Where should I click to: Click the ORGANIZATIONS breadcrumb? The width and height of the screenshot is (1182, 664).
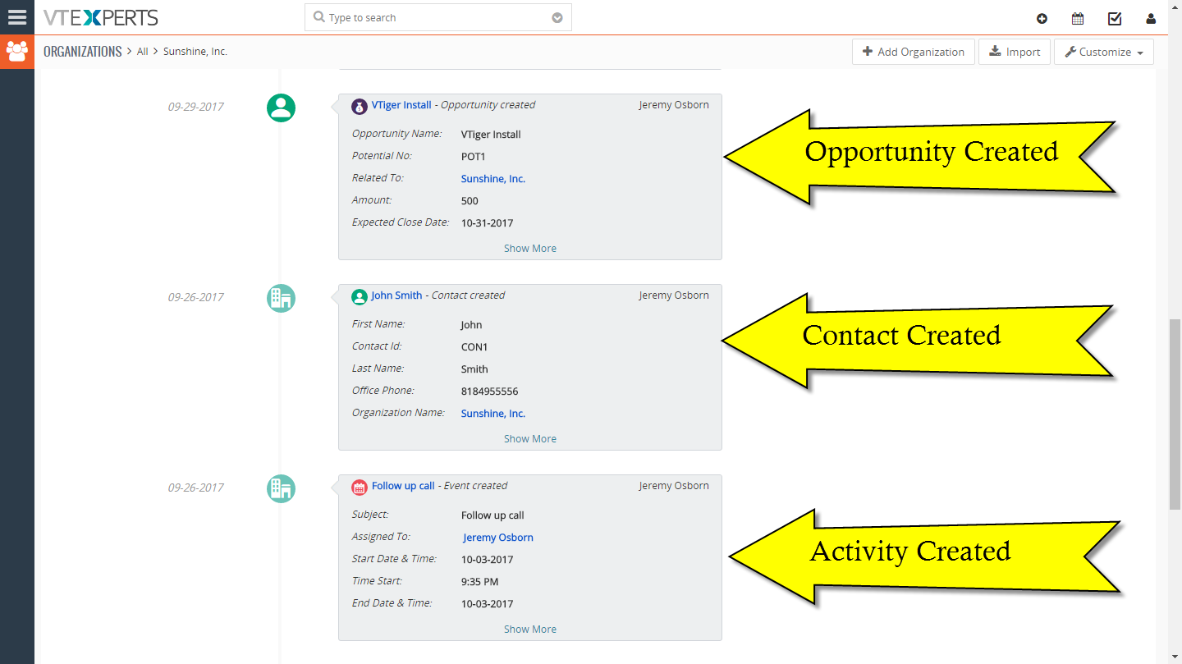(x=83, y=51)
